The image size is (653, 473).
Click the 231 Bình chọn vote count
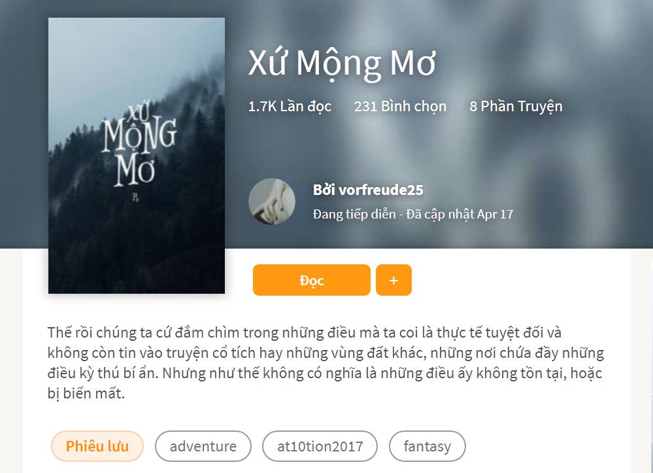click(400, 106)
